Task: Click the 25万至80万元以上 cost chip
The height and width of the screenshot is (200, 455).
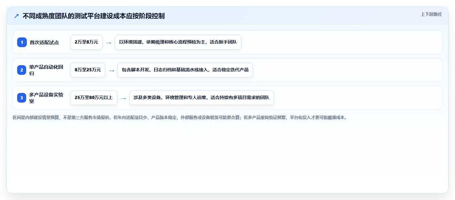Action: pos(93,98)
